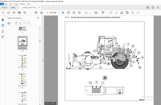Click the stamp tool icon

[x=127, y=13]
